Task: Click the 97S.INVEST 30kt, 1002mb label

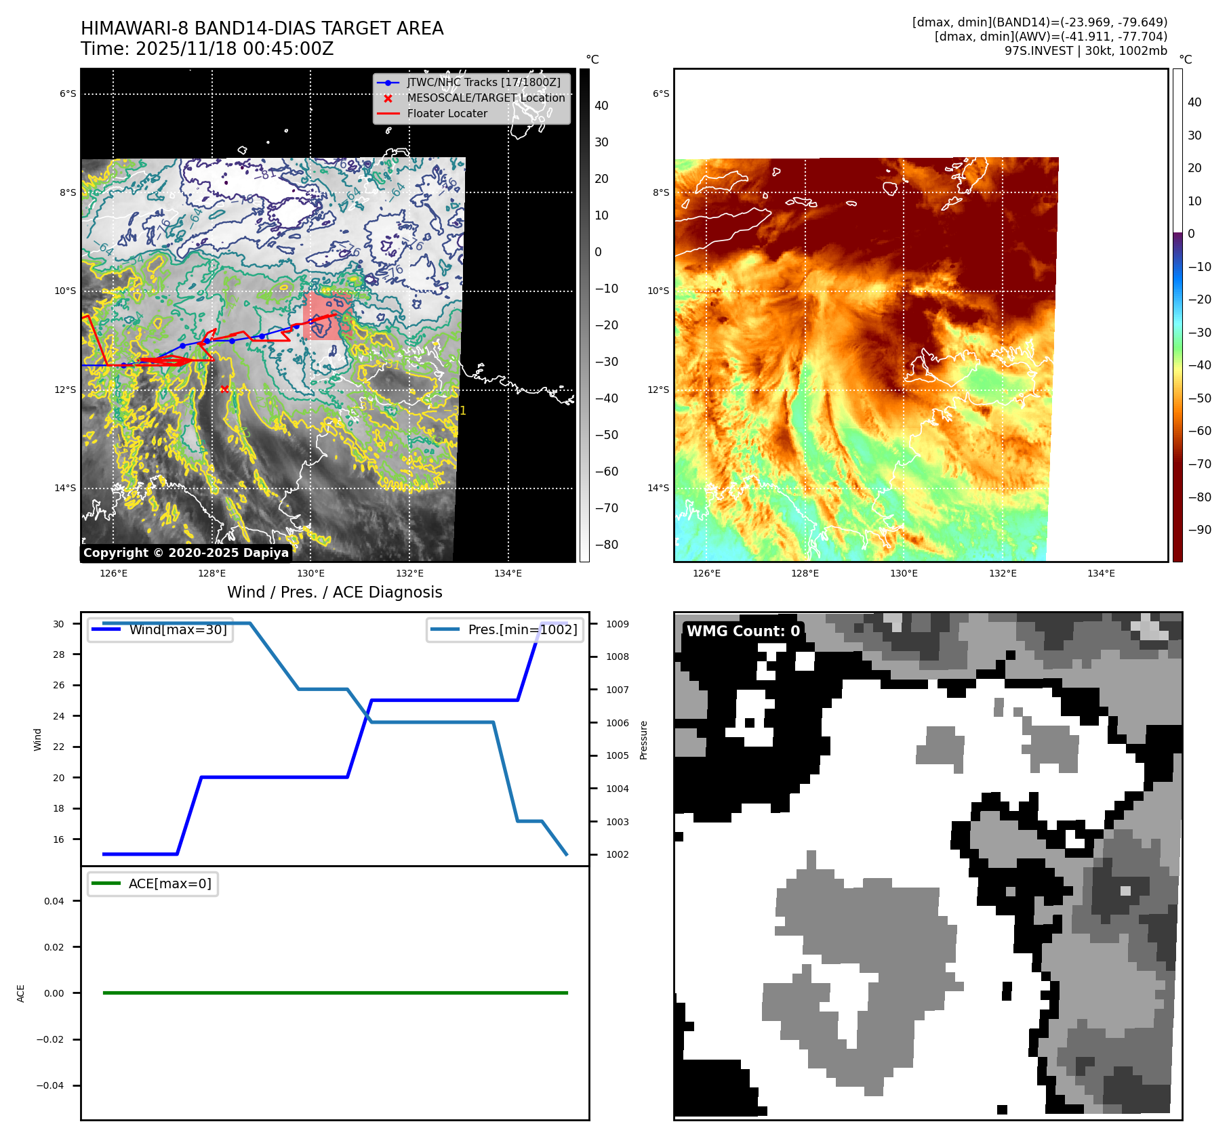Action: 1085,51
